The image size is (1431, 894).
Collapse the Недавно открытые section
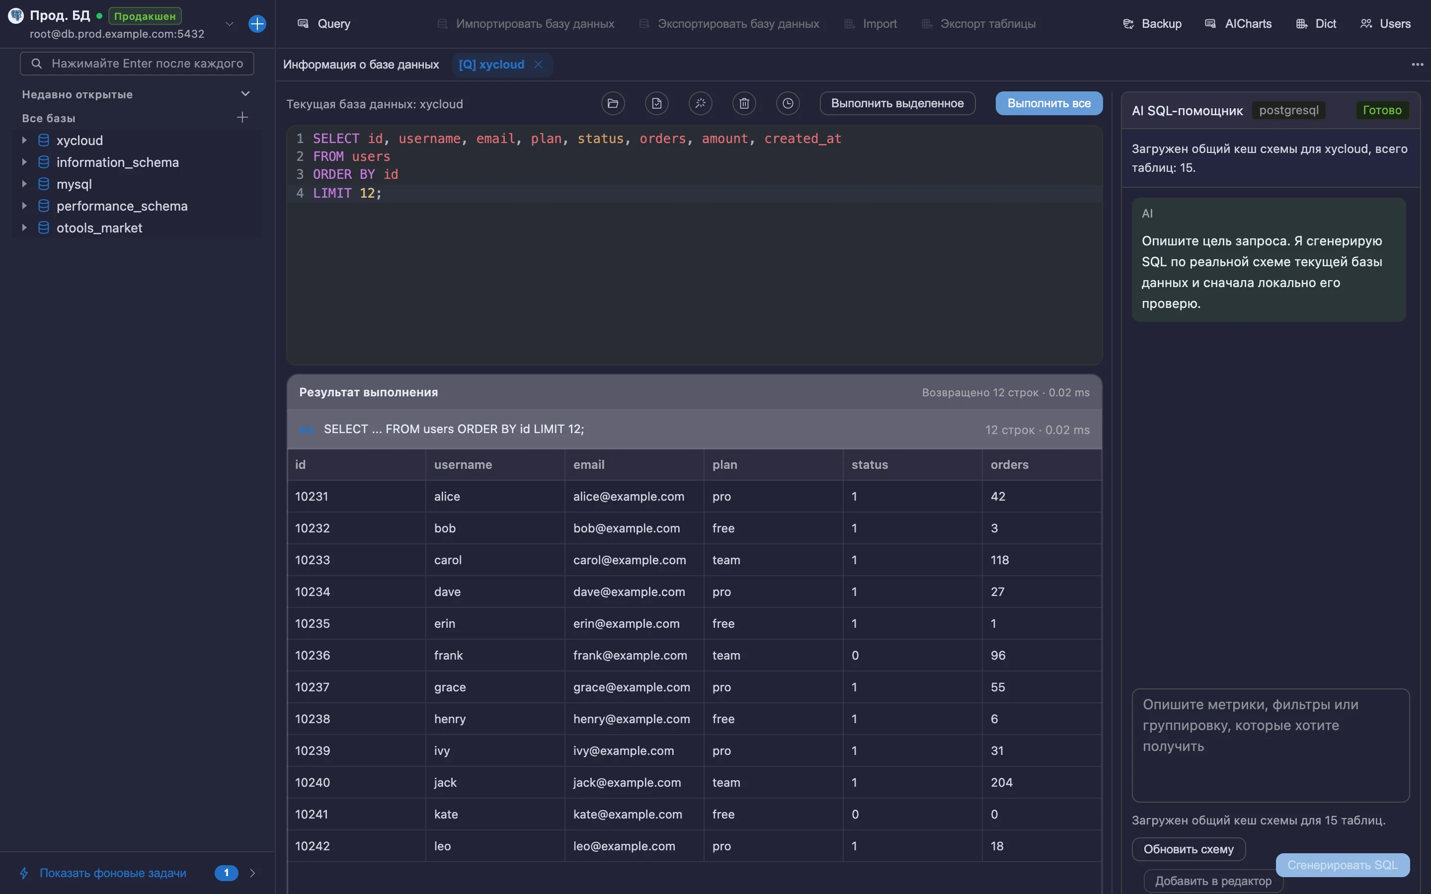[x=245, y=94]
